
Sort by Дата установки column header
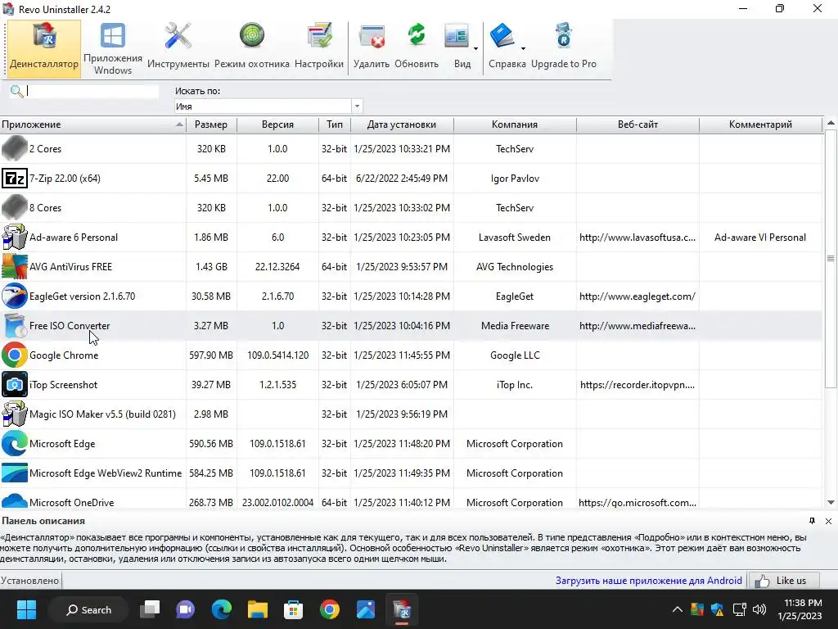pos(401,124)
